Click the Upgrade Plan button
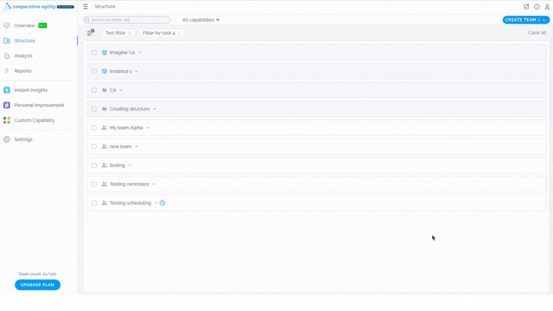Screen dimensions: 553x311 (37, 285)
